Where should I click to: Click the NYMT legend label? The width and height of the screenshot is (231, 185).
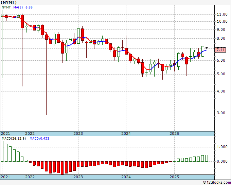[x=6, y=7]
